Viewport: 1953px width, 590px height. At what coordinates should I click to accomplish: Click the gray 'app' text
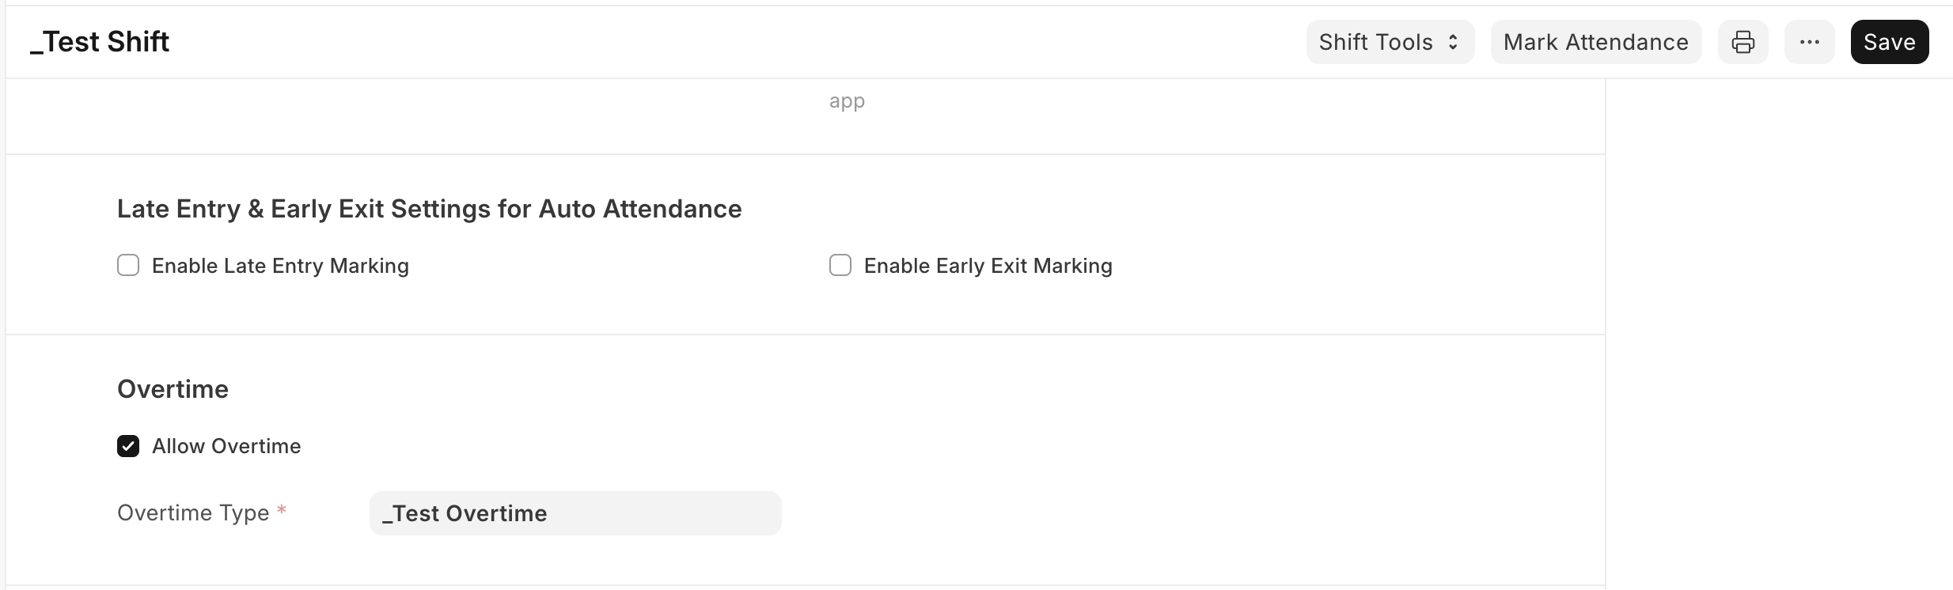(x=847, y=101)
